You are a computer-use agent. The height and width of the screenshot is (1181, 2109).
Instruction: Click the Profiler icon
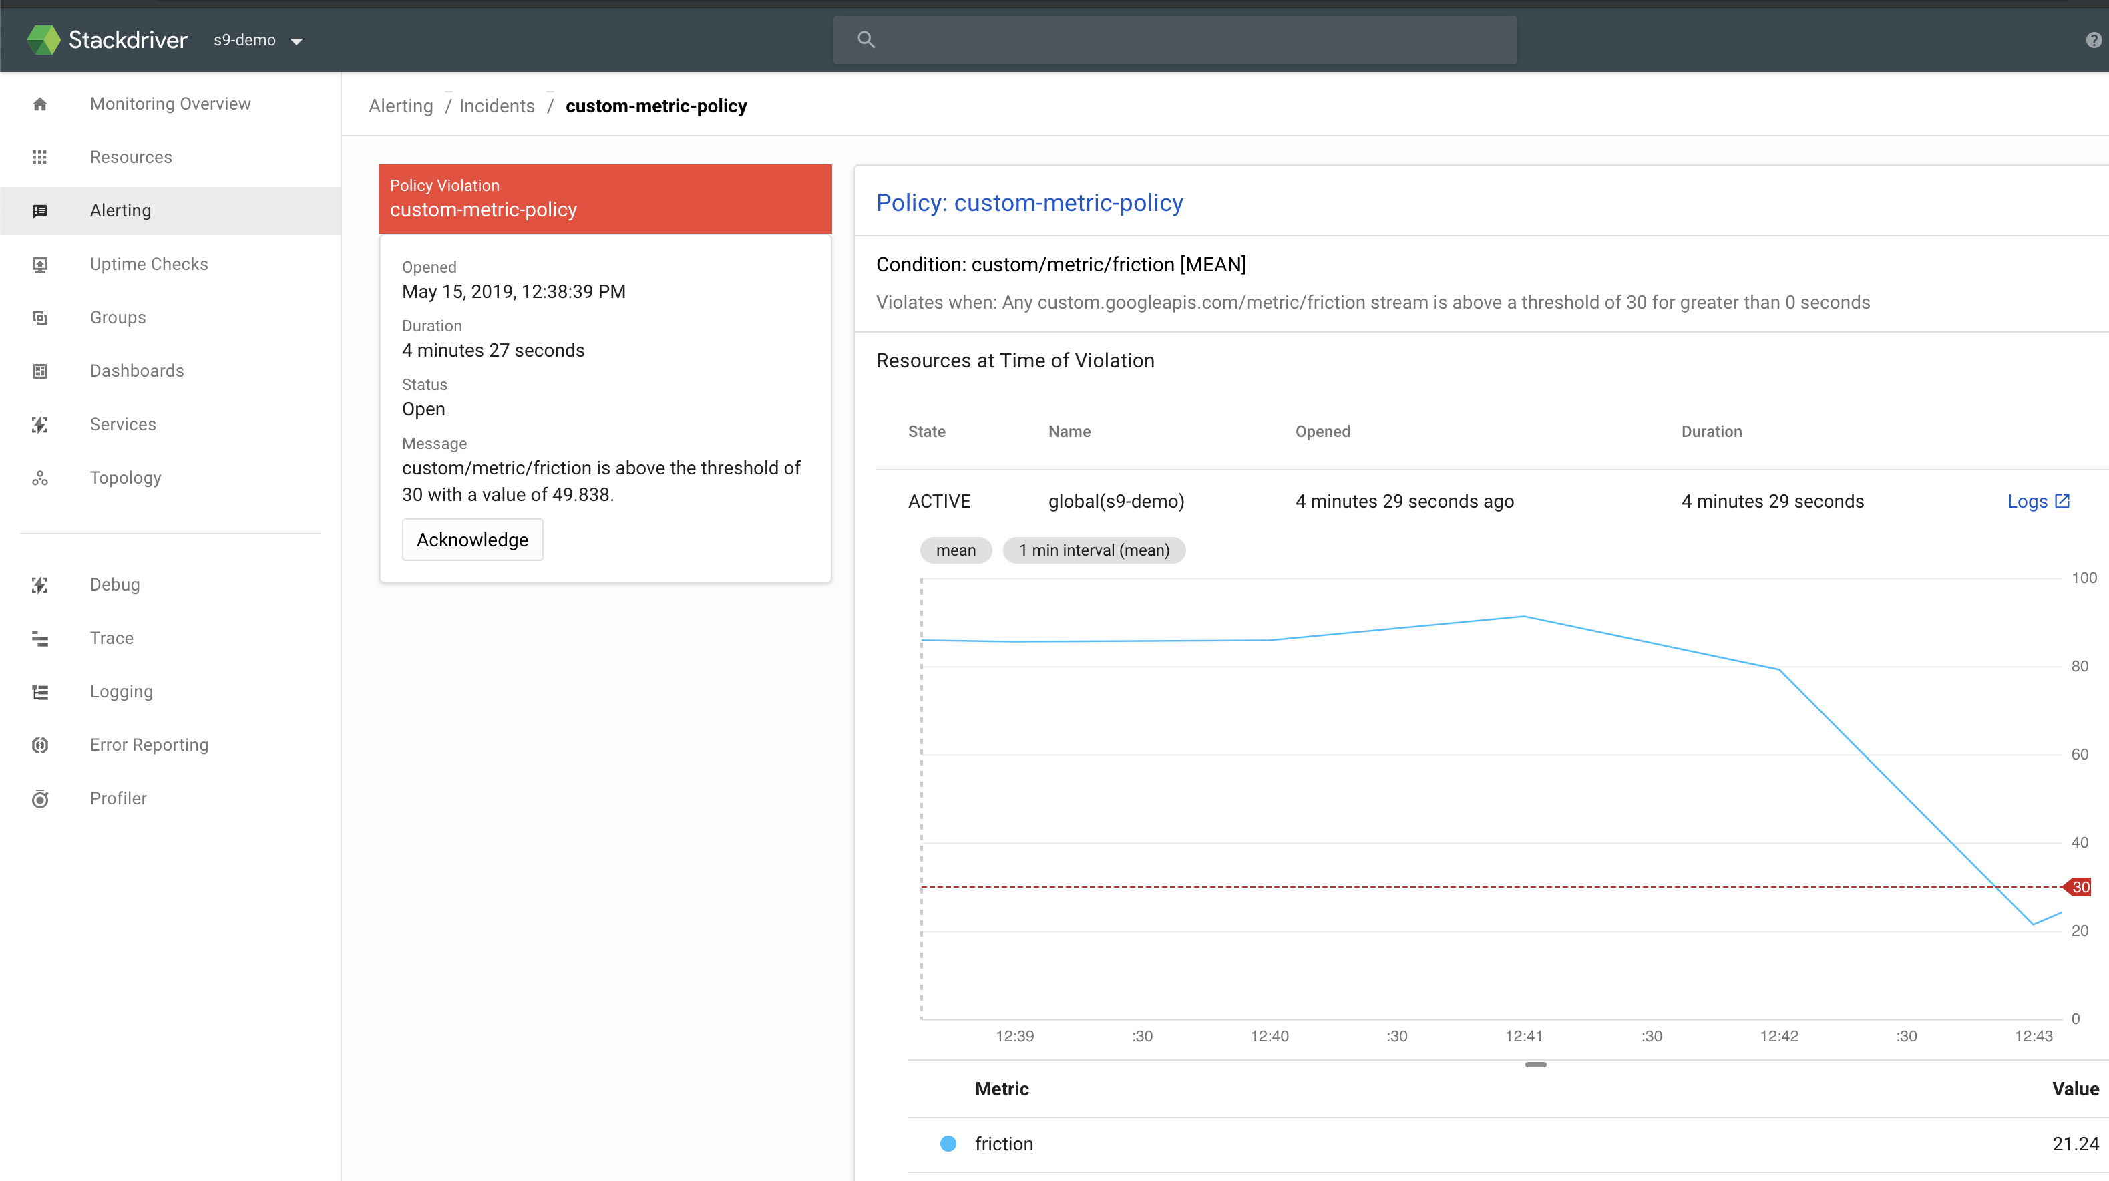(40, 798)
